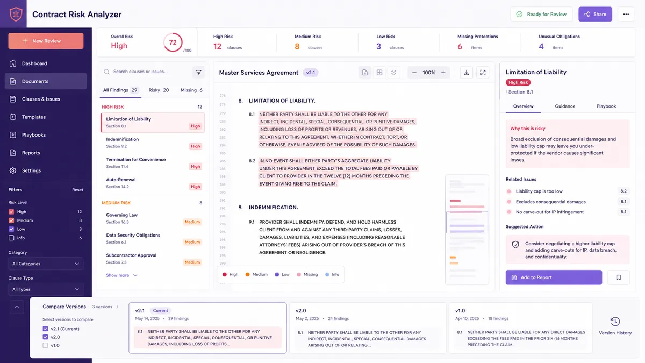Select the Data Security Obligations finding
645x363 pixels.
[153, 238]
